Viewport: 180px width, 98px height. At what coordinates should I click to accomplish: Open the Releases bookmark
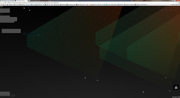[x=114, y=5]
